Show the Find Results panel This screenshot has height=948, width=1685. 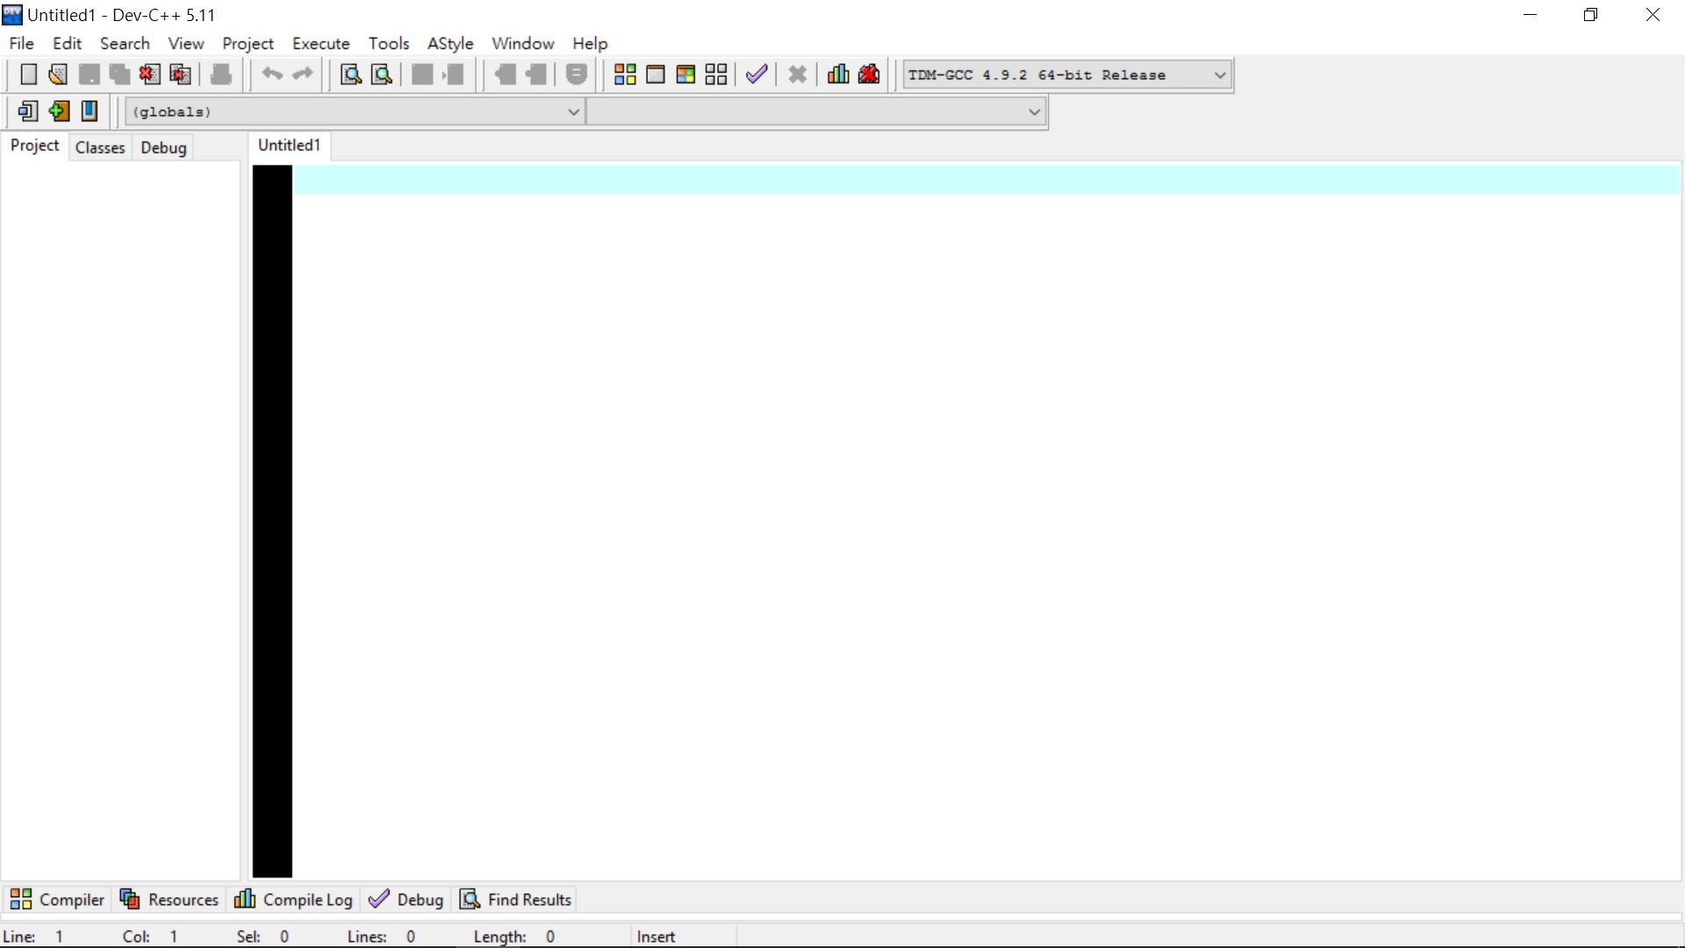point(517,900)
